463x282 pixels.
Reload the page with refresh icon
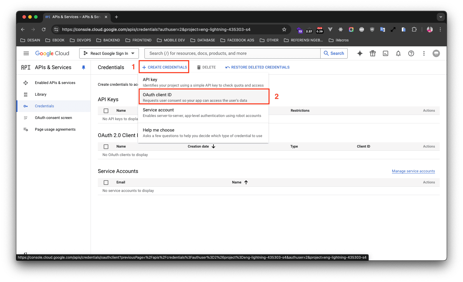(x=44, y=29)
